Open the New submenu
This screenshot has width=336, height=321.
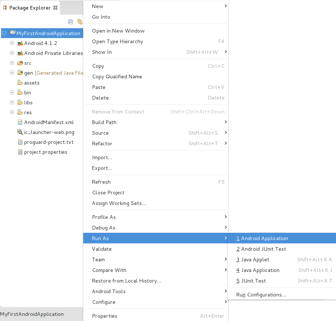pyautogui.click(x=156, y=6)
